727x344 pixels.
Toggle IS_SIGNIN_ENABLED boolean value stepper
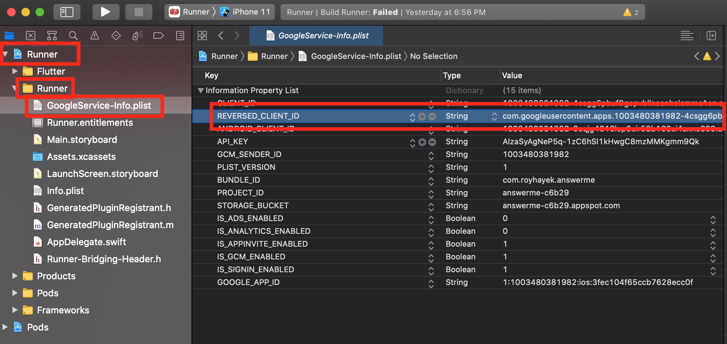[x=713, y=271]
